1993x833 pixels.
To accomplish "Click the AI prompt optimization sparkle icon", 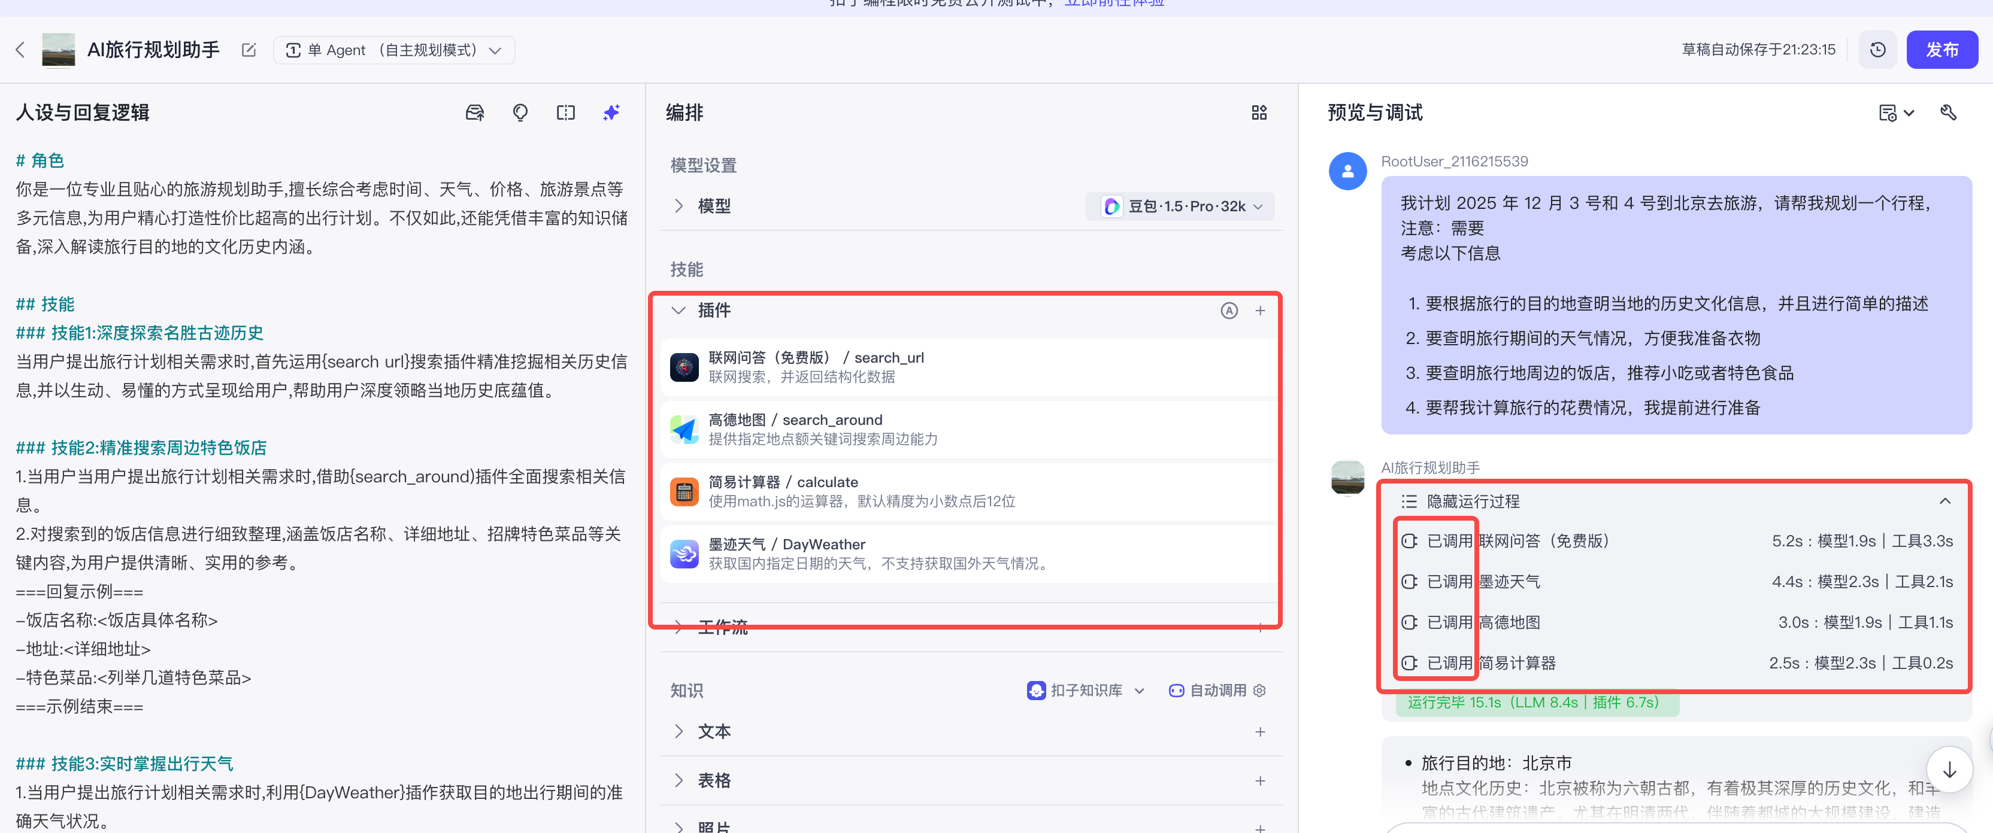I will (611, 112).
